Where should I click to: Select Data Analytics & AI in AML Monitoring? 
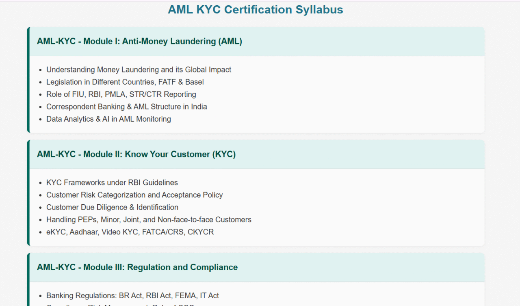108,119
